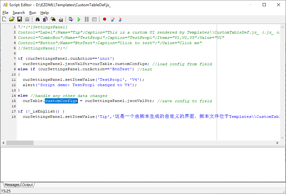Open the Replace text tool
The height and width of the screenshot is (194, 286).
tap(45, 19)
